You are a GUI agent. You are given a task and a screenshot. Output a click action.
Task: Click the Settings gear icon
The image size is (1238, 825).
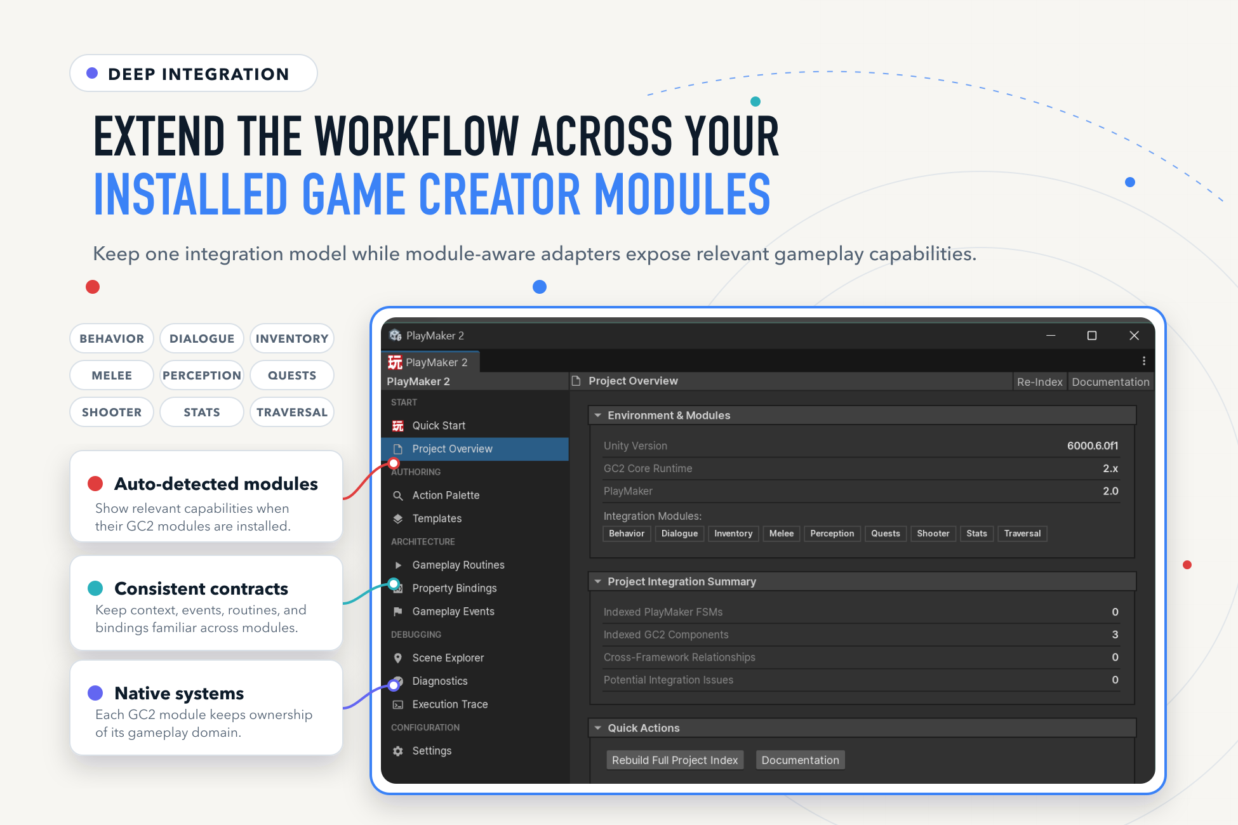pos(398,751)
